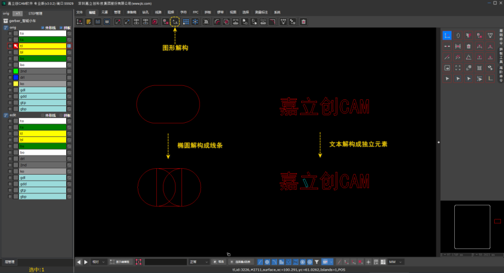Click the triangle angle icon in right panel

pyautogui.click(x=468, y=57)
